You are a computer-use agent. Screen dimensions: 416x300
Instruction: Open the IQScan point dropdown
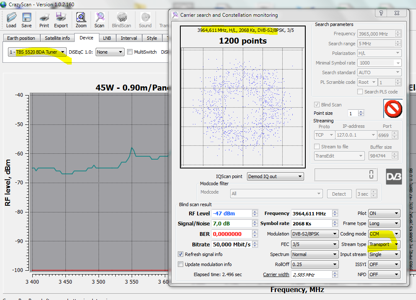pos(275,176)
